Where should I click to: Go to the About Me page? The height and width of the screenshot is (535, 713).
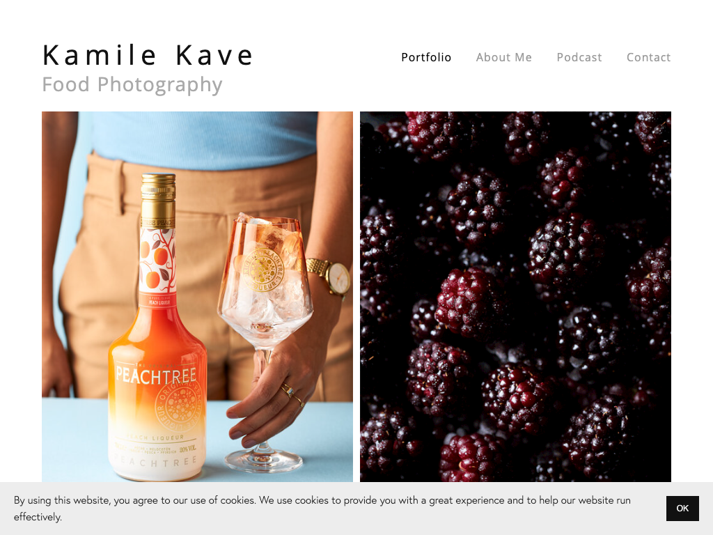click(504, 57)
